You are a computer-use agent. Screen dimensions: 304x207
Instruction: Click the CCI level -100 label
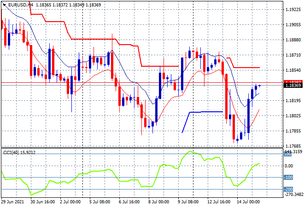(288, 178)
